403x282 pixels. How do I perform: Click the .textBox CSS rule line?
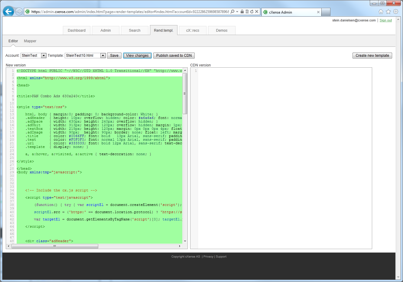[104, 129]
